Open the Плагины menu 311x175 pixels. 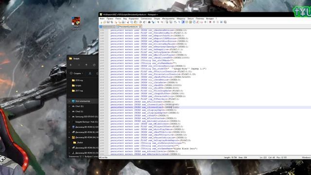click(200, 18)
